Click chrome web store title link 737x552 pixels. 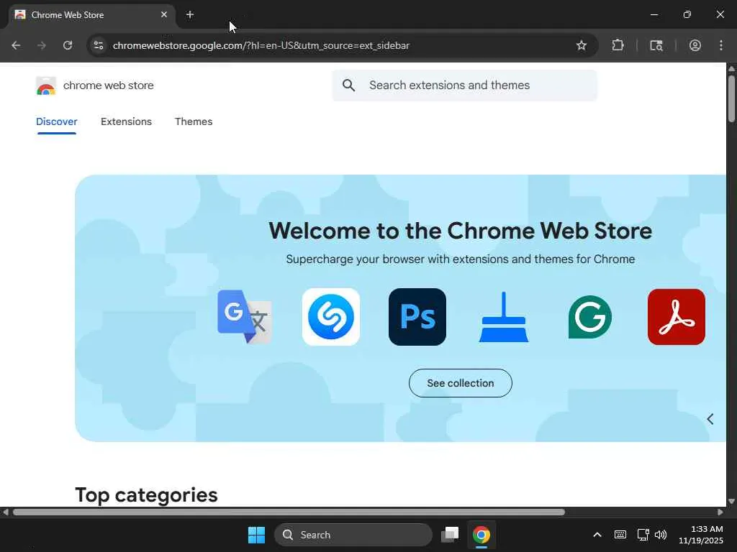click(x=109, y=86)
